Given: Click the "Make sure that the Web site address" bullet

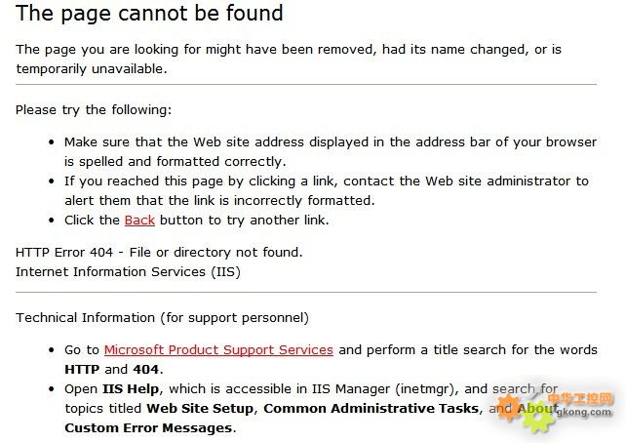Looking at the screenshot, I should tap(330, 142).
